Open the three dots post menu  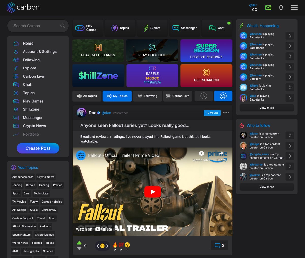coord(226,113)
